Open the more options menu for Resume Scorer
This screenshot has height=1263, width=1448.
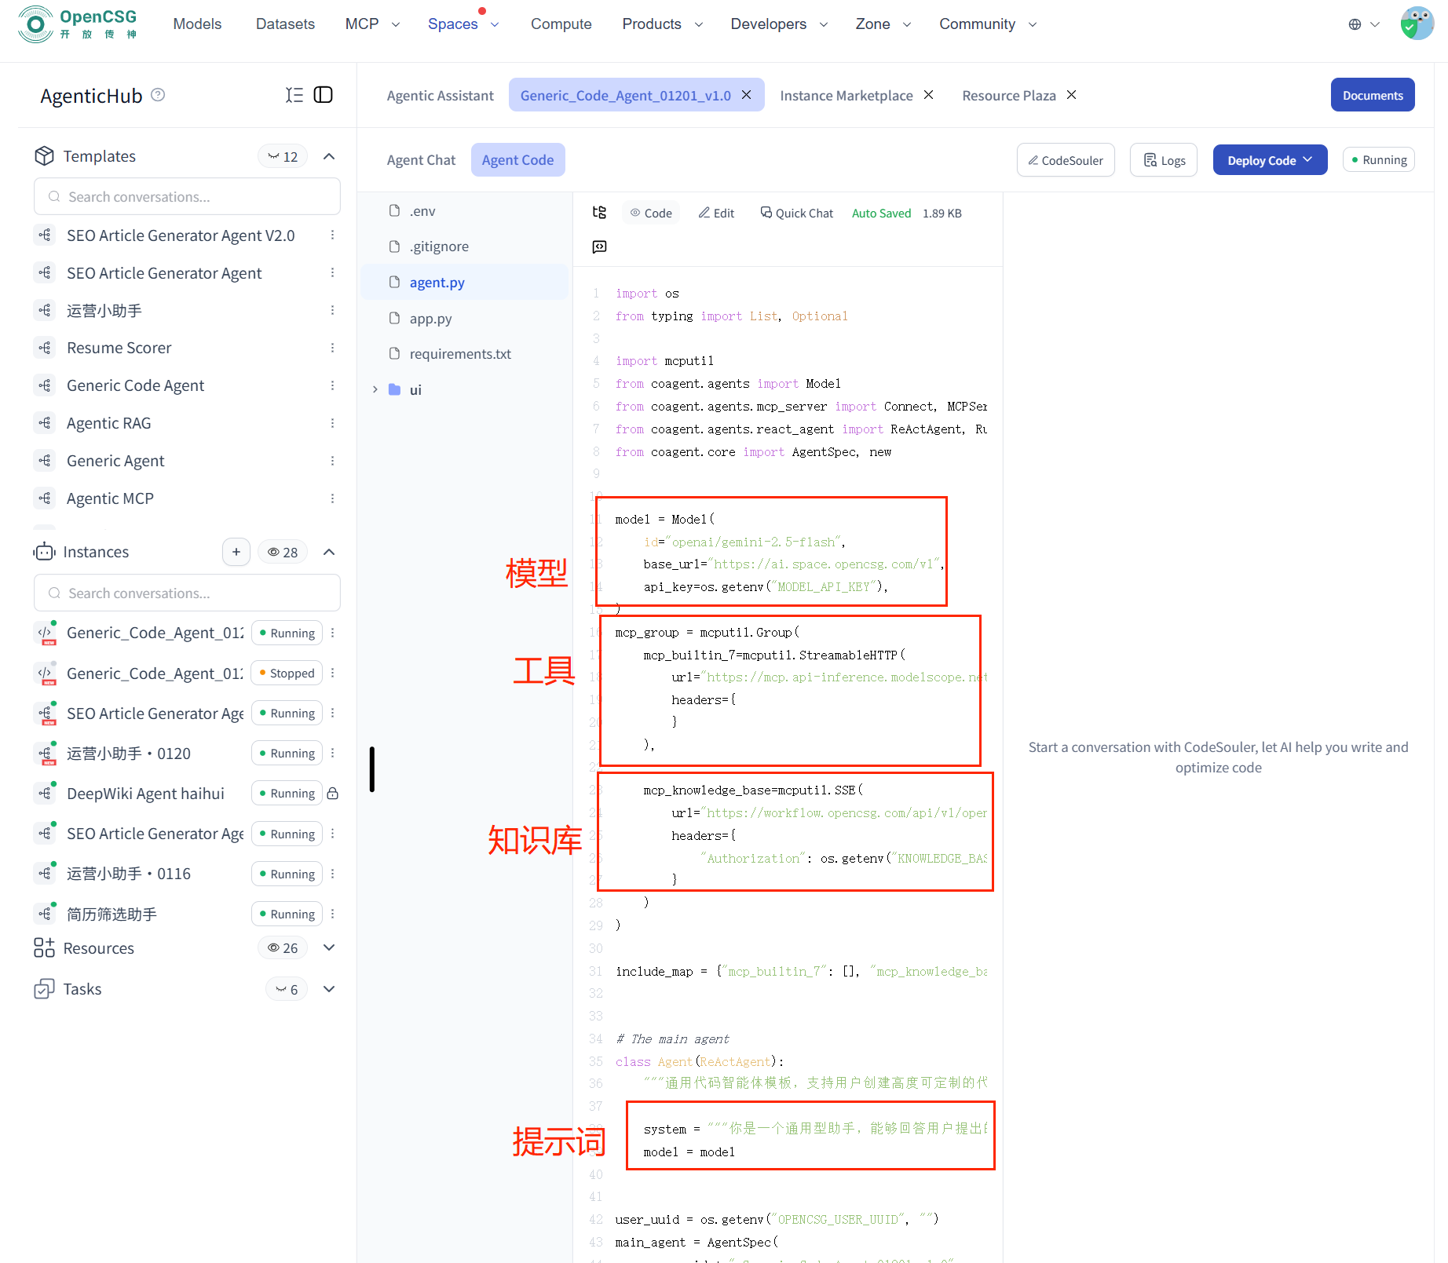click(x=332, y=348)
